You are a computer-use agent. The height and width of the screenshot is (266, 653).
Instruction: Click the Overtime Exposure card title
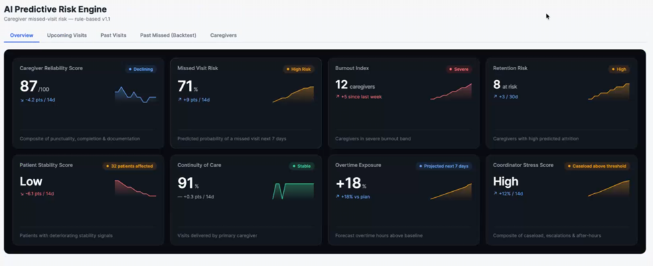358,165
